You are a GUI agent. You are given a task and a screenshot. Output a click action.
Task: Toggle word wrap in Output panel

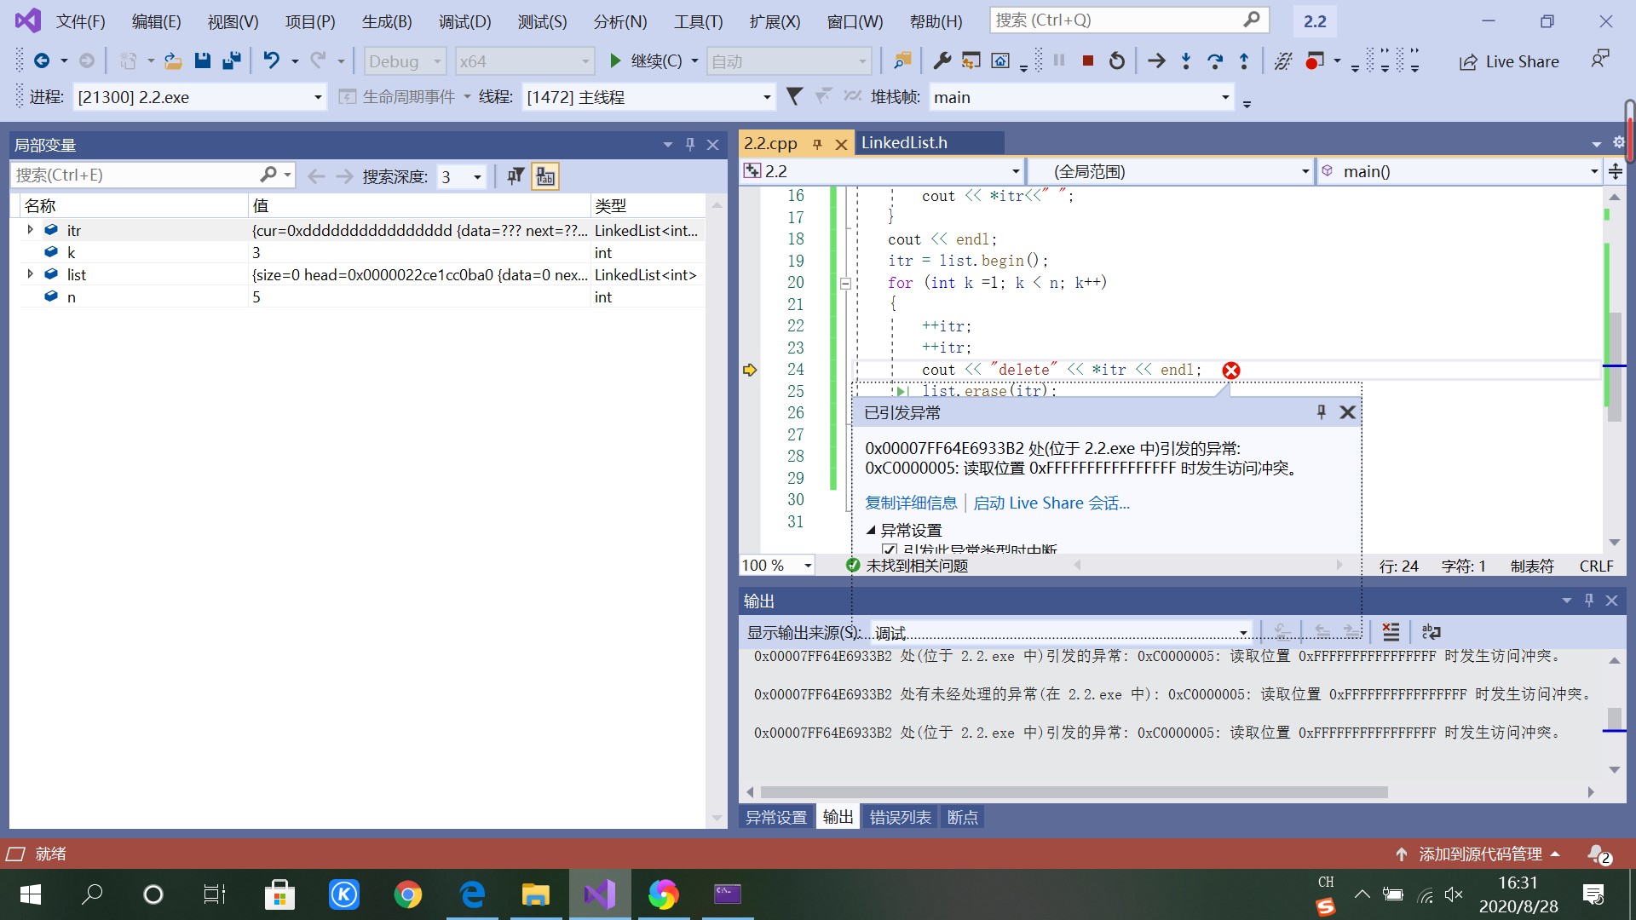1431,631
